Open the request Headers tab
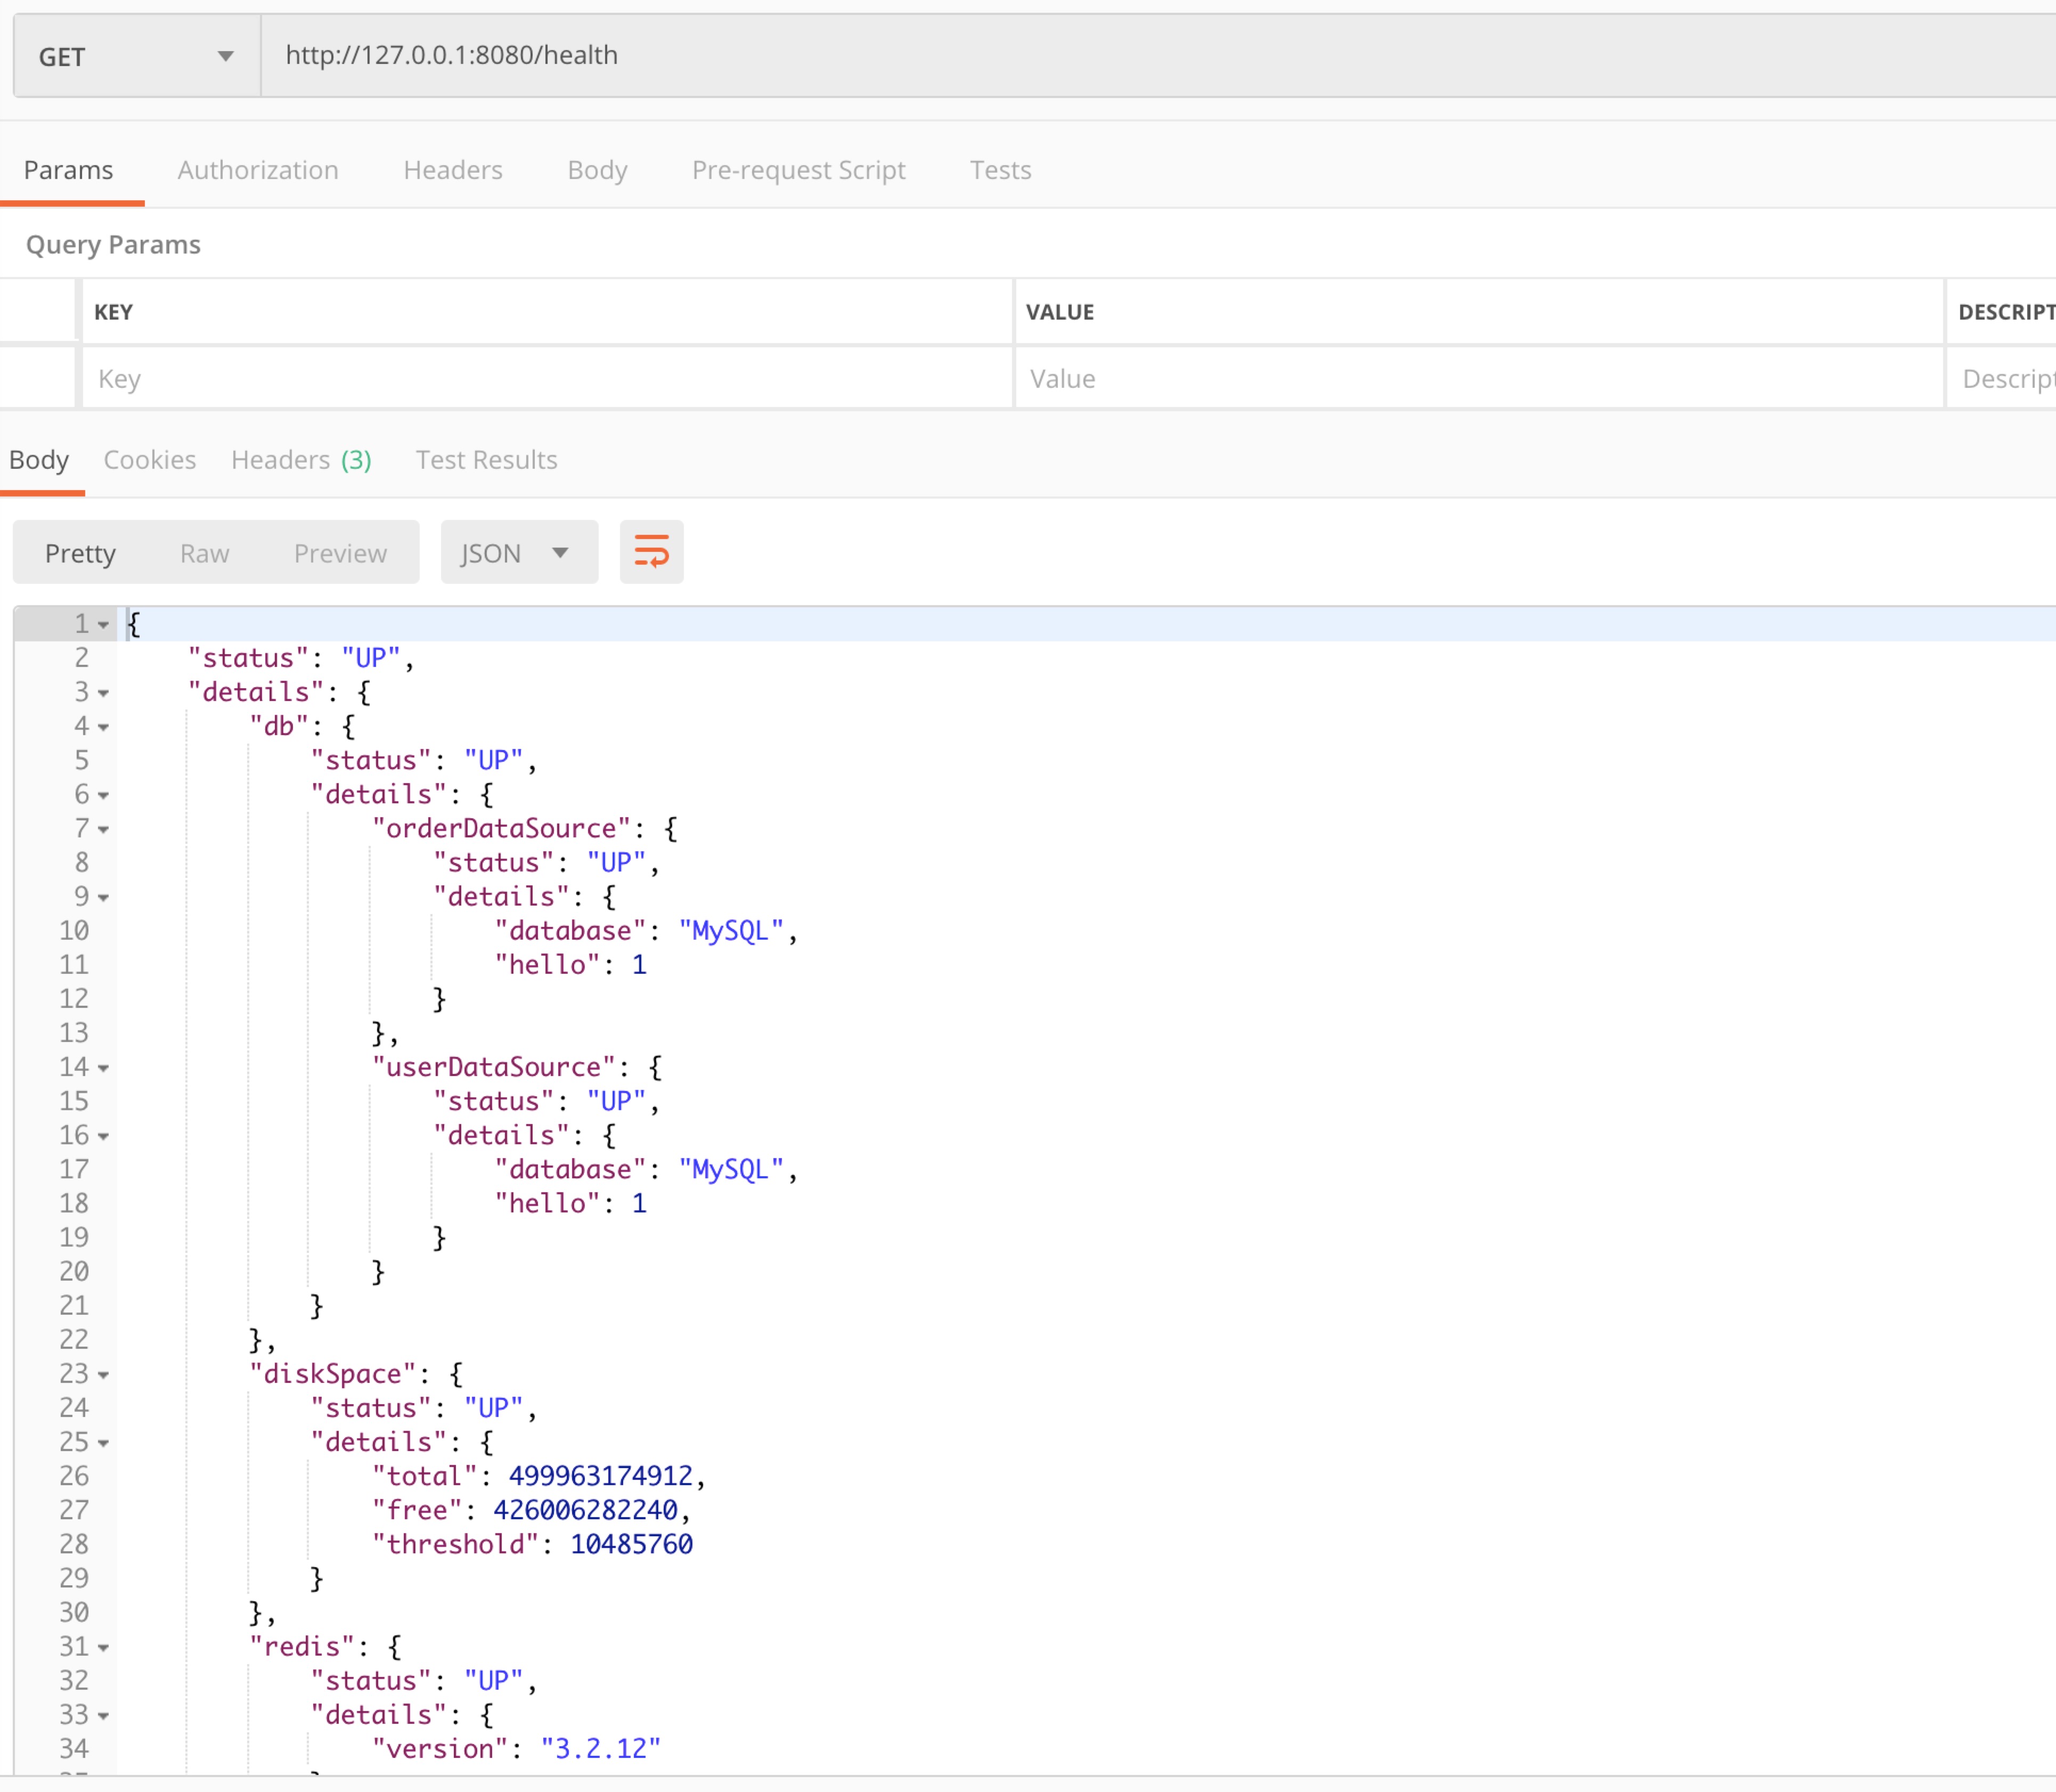This screenshot has height=1792, width=2056. tap(452, 170)
